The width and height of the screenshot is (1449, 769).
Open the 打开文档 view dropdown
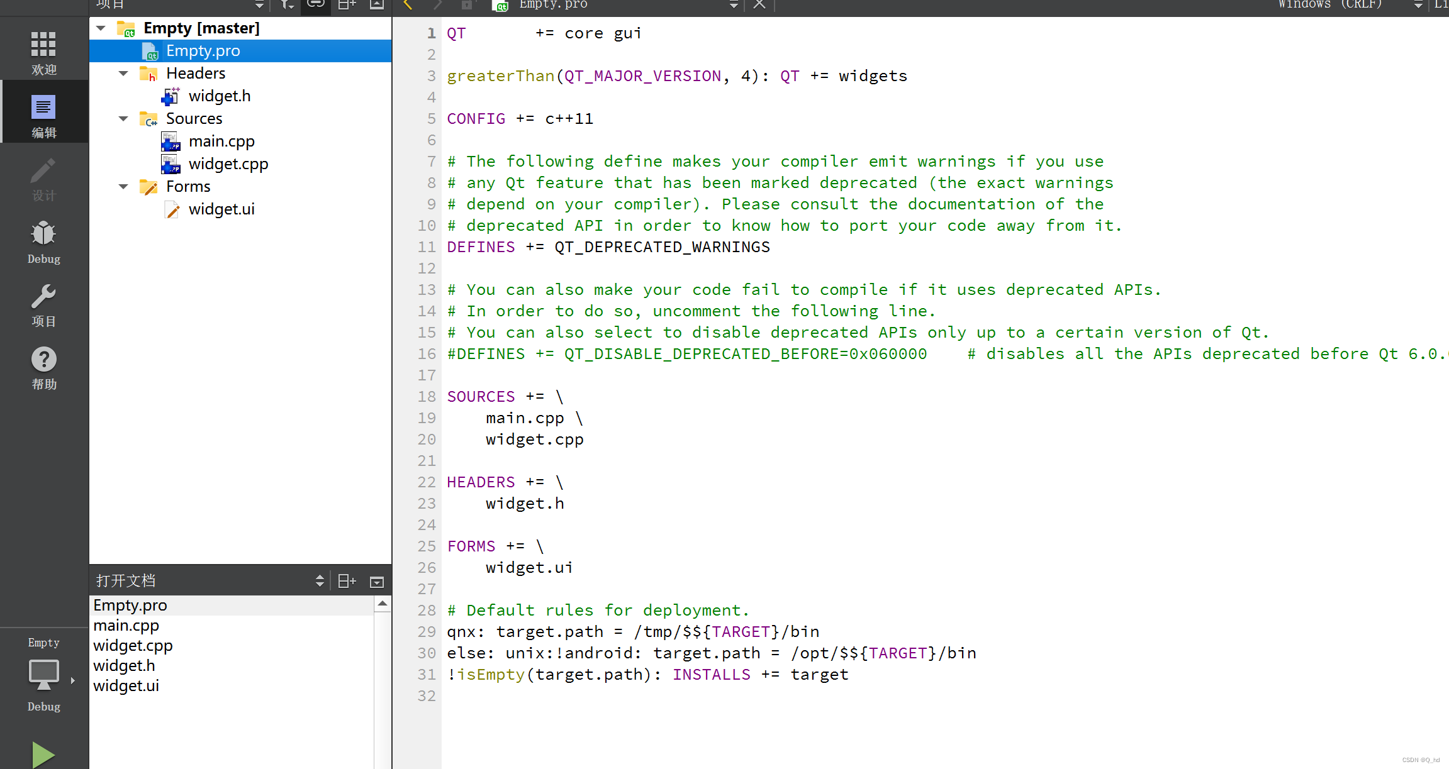pos(320,580)
